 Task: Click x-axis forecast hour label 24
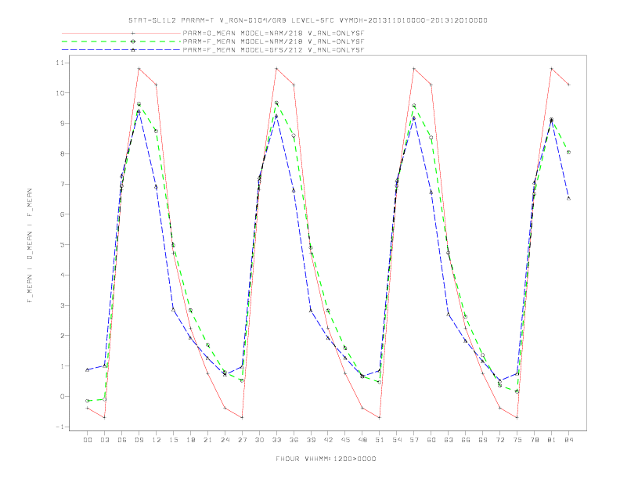pyautogui.click(x=225, y=440)
